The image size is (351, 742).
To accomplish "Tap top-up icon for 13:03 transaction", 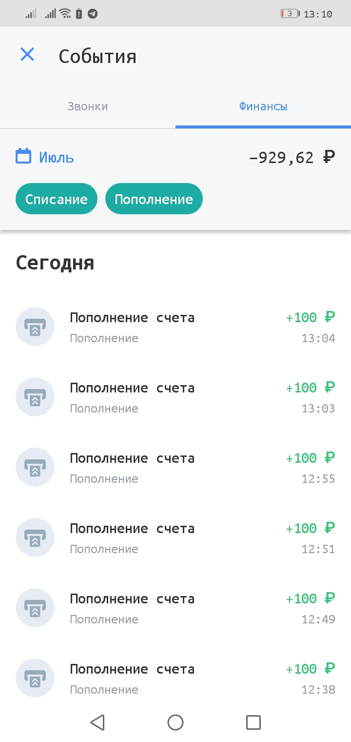I will [x=35, y=397].
